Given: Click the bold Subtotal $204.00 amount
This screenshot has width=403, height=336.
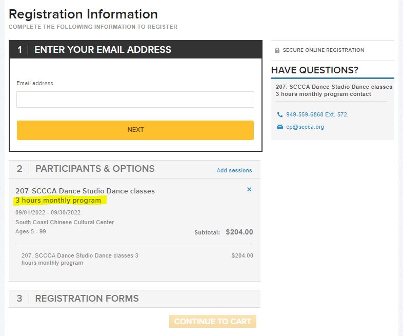Looking at the screenshot, I should 239,232.
